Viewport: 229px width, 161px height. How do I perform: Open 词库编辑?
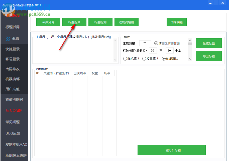176,22
